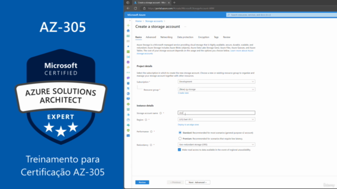Switch to the Tags tab
This screenshot has width=337, height=189.
[x=216, y=37]
